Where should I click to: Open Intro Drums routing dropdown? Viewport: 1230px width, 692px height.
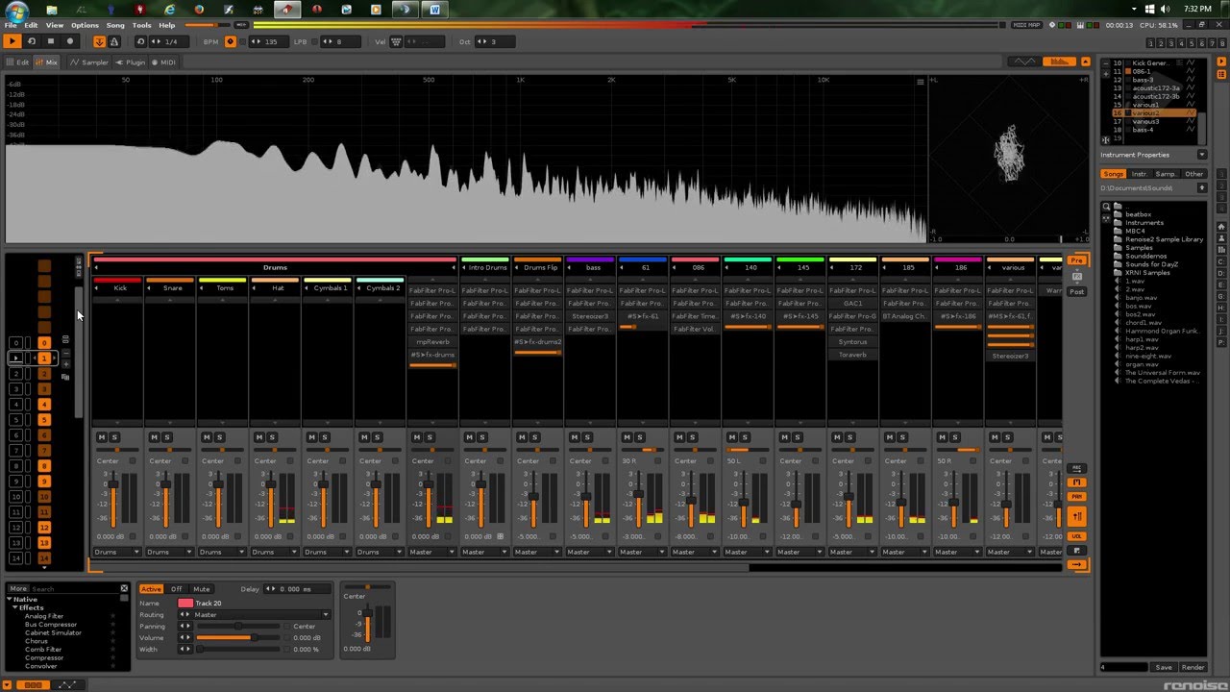484,552
